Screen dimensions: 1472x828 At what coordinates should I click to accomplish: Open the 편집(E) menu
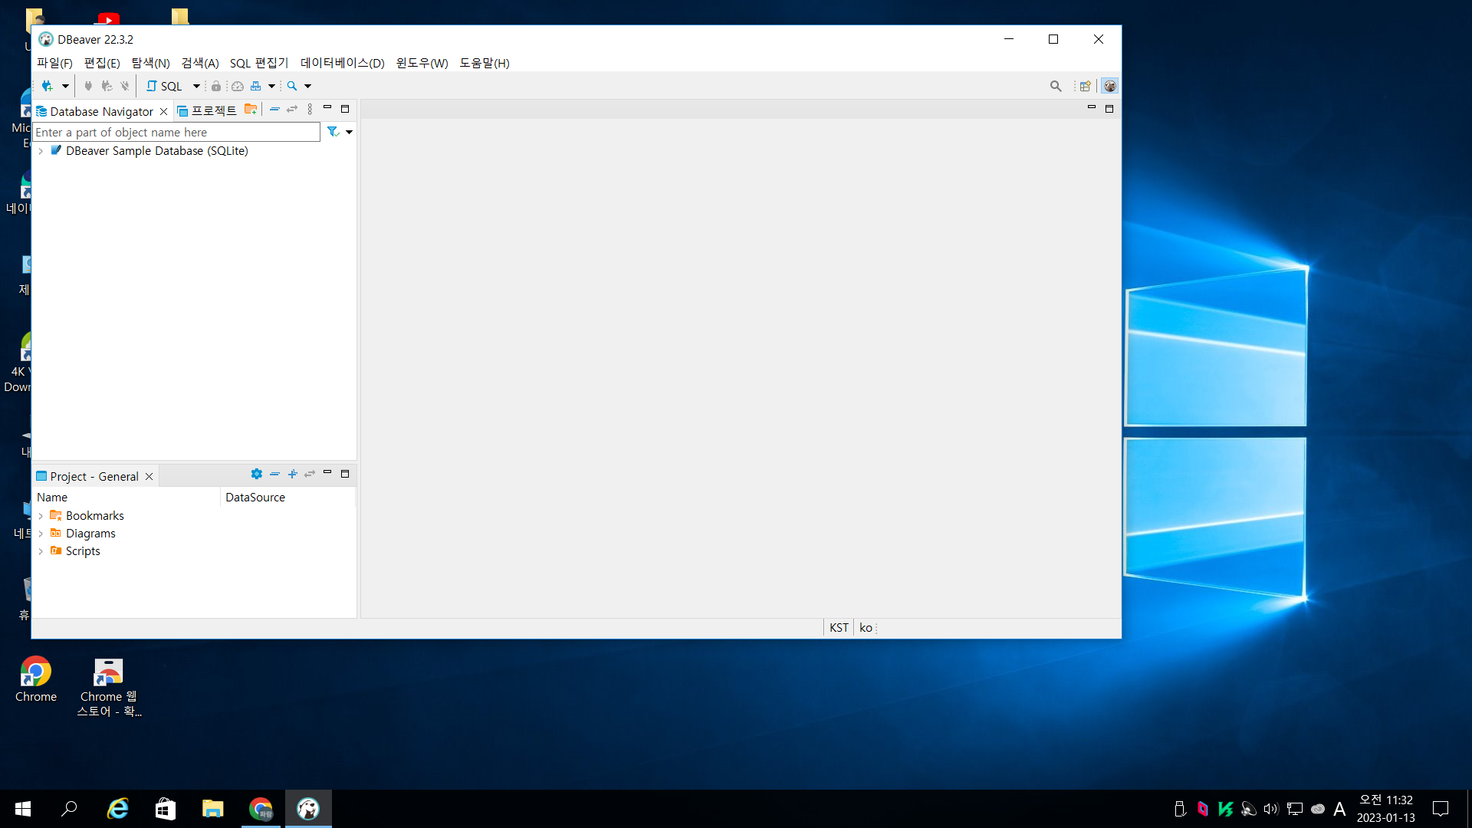tap(102, 63)
